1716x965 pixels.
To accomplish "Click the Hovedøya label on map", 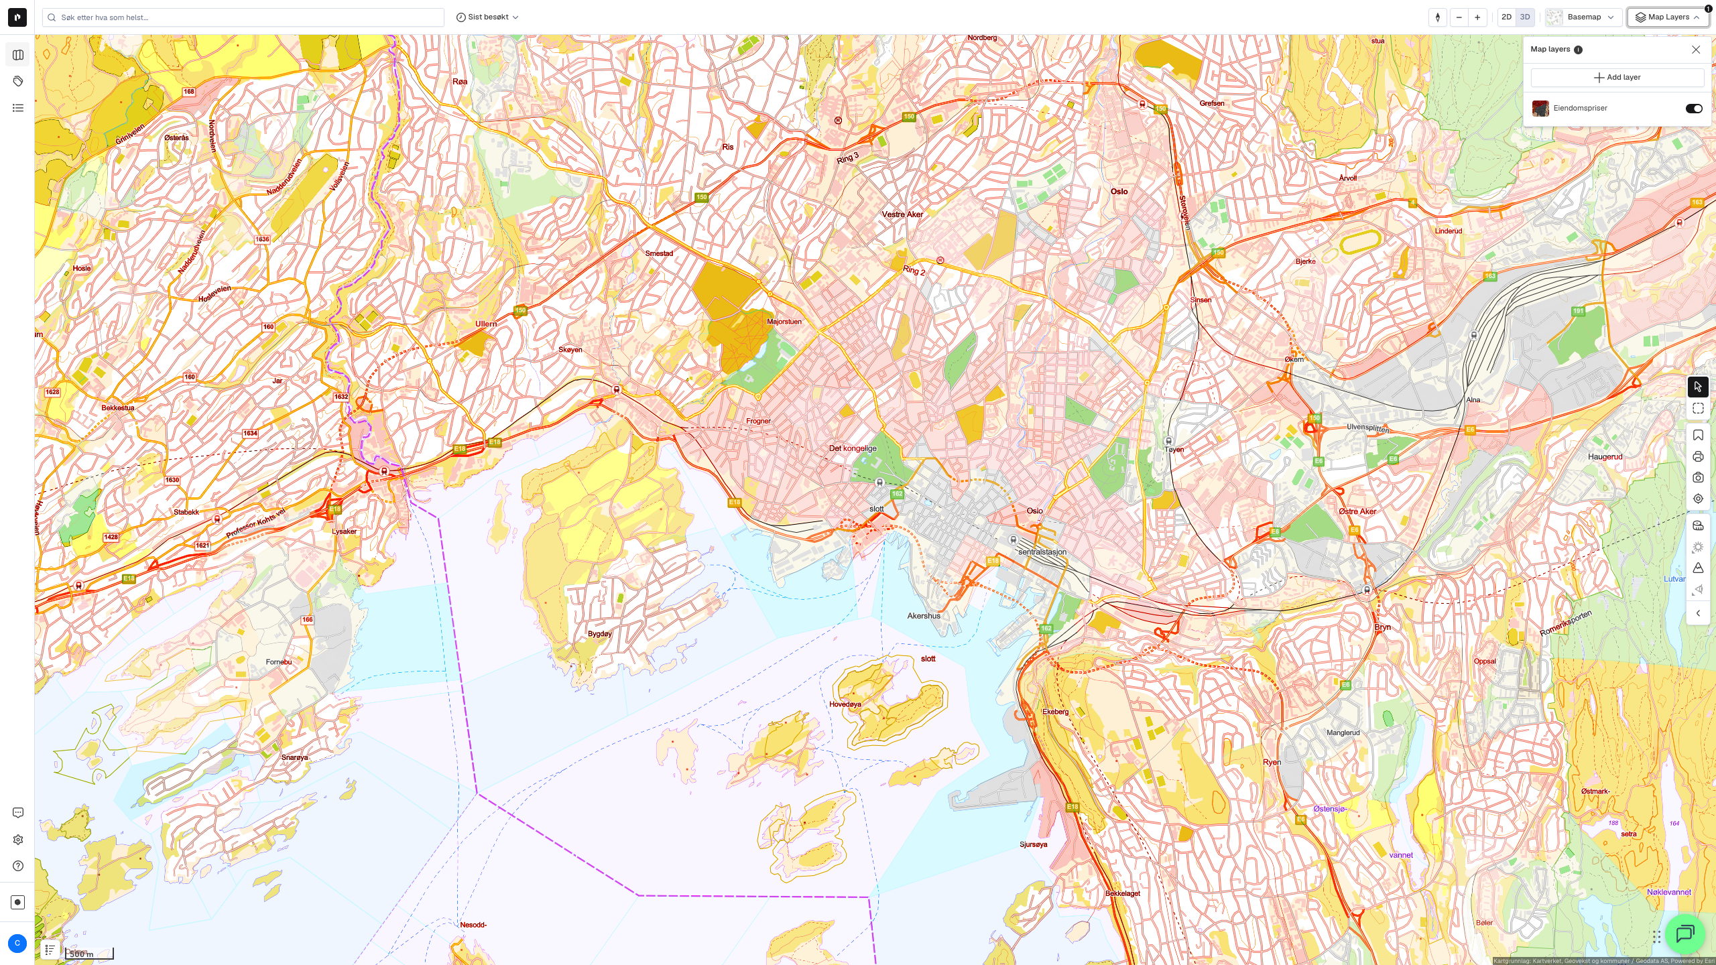I will (x=845, y=704).
